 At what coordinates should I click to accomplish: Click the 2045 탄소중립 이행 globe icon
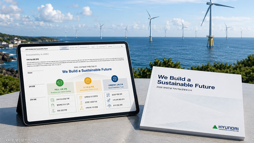click(52, 100)
